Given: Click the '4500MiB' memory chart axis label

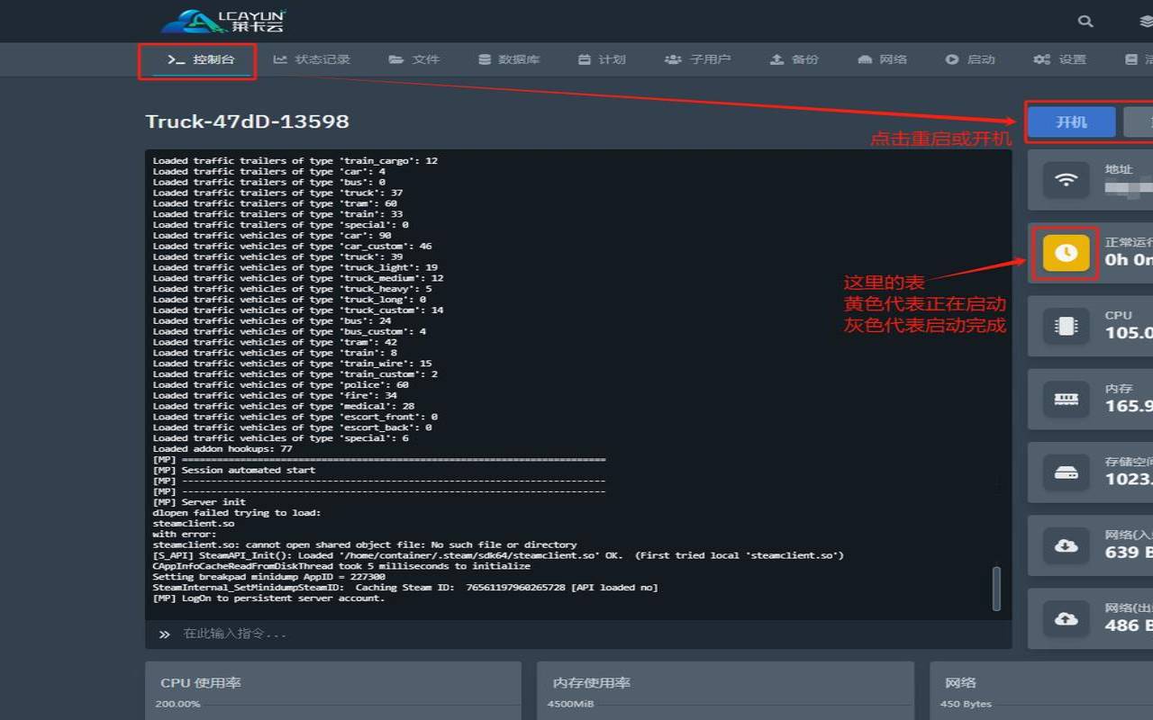Looking at the screenshot, I should (x=572, y=704).
